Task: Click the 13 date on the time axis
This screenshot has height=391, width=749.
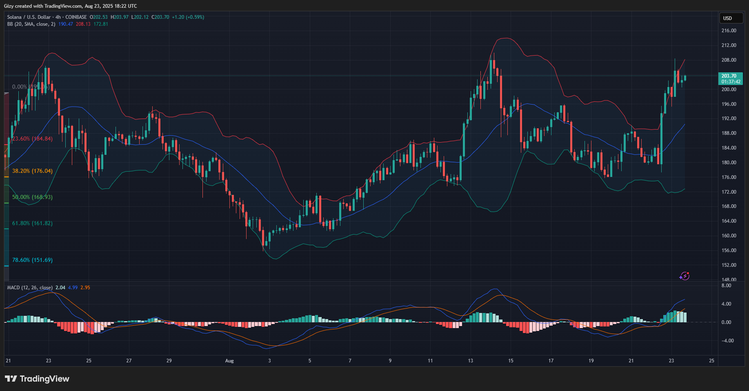Action: [x=471, y=361]
